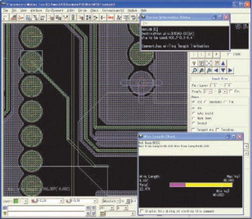
Task: Open the small dropdown right of All dropdown
Action: click(x=123, y=208)
